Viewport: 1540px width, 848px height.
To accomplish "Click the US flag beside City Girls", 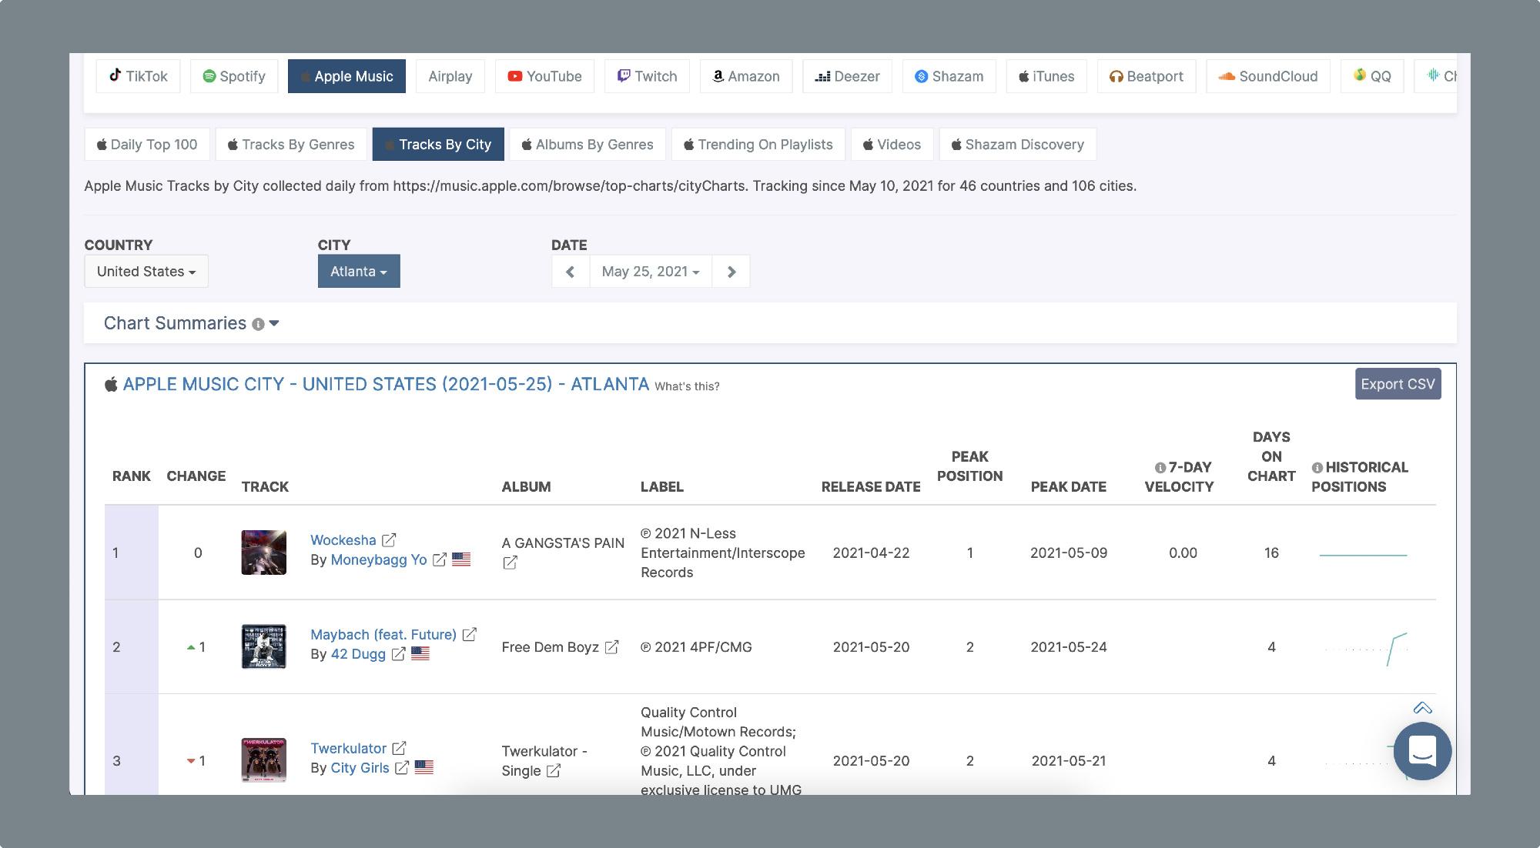I will pos(424,767).
